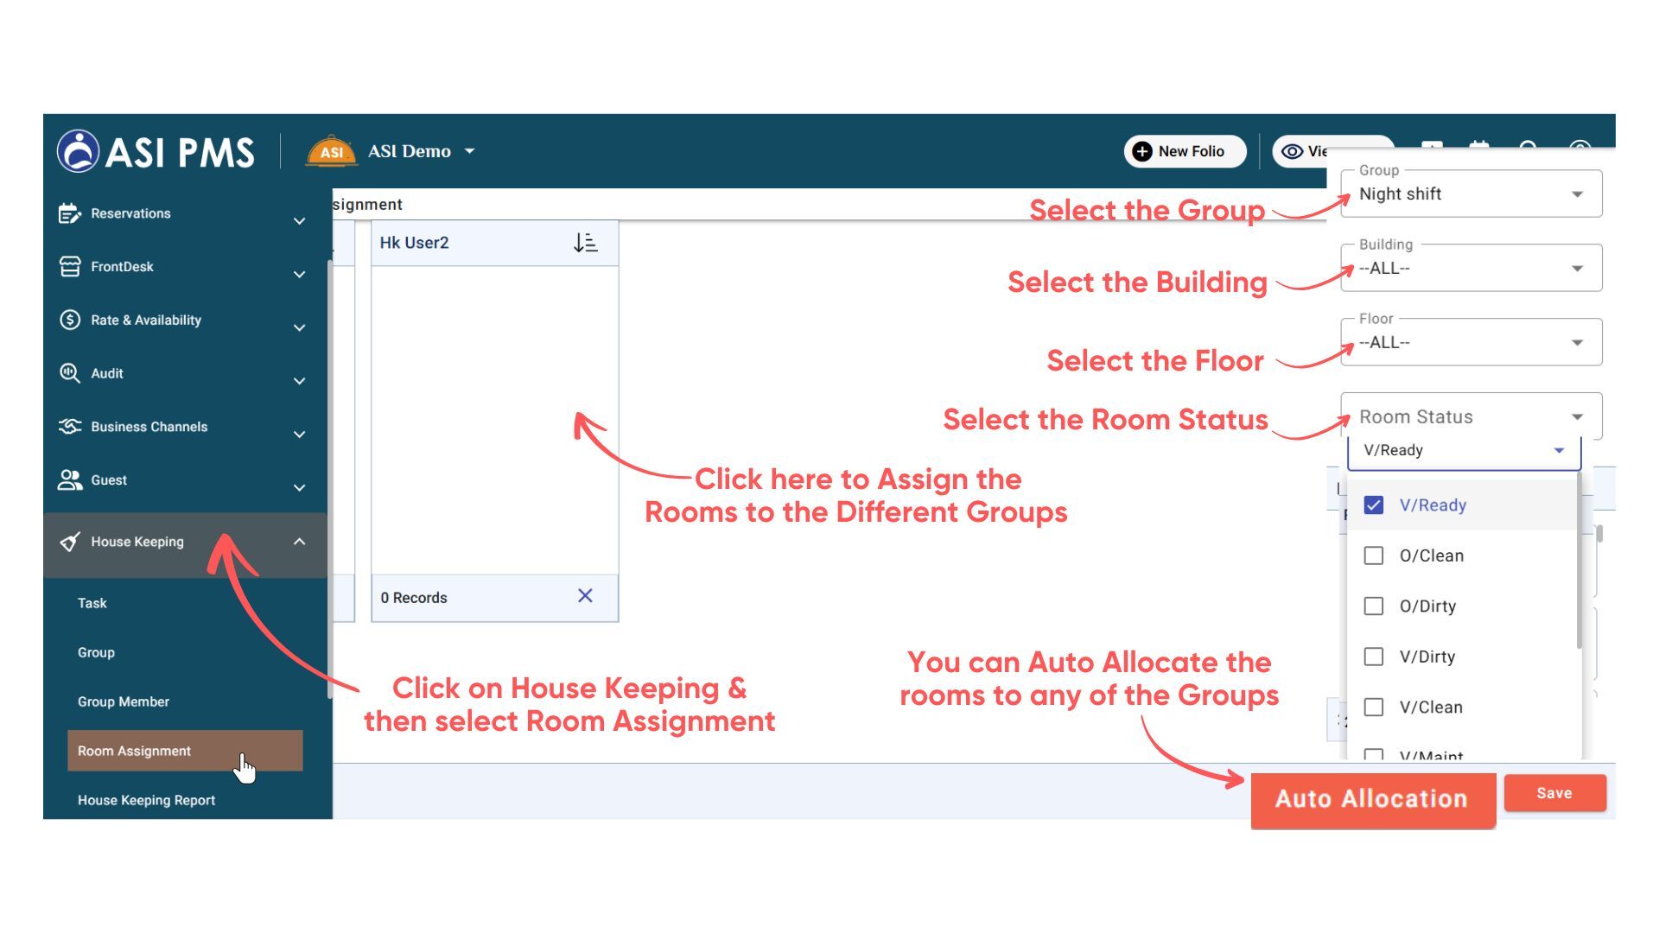Enable the V/Dirty checkbox
This screenshot has width=1659, height=933.
[1373, 657]
